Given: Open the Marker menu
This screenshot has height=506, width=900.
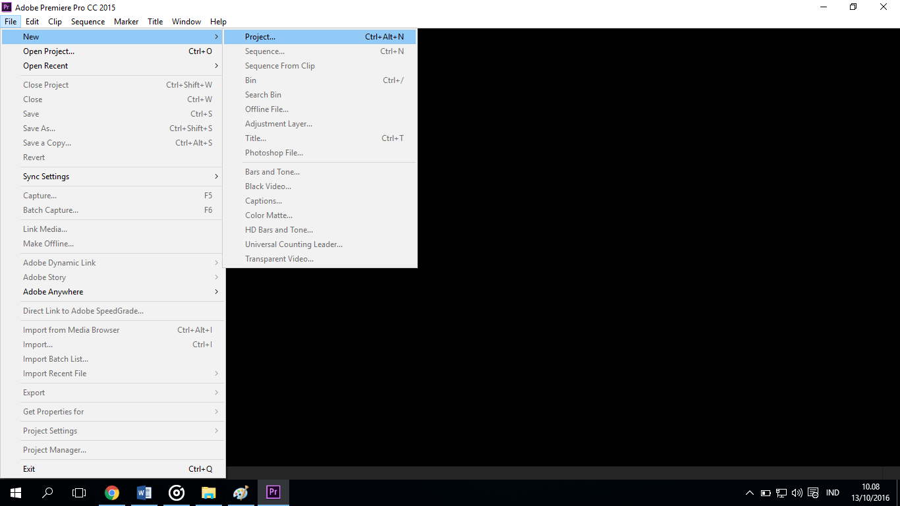Looking at the screenshot, I should pyautogui.click(x=126, y=22).
